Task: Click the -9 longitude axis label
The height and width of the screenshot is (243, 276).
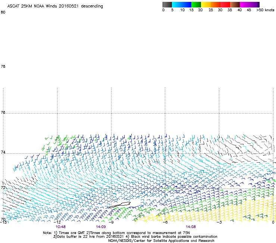Action: tap(111, 222)
